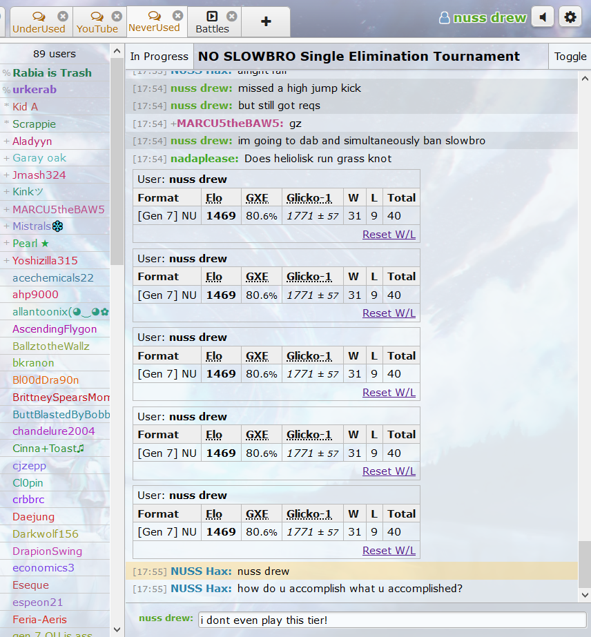591x637 pixels.
Task: Click the first Reset W/L link
Action: 389,235
